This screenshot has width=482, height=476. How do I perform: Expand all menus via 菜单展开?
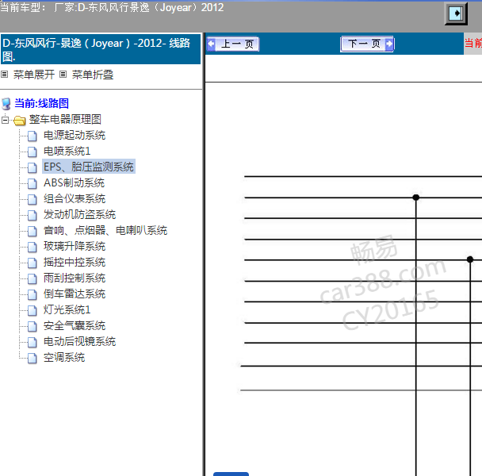[x=34, y=75]
